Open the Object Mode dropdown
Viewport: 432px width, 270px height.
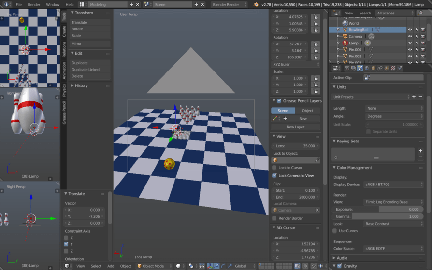click(155, 266)
